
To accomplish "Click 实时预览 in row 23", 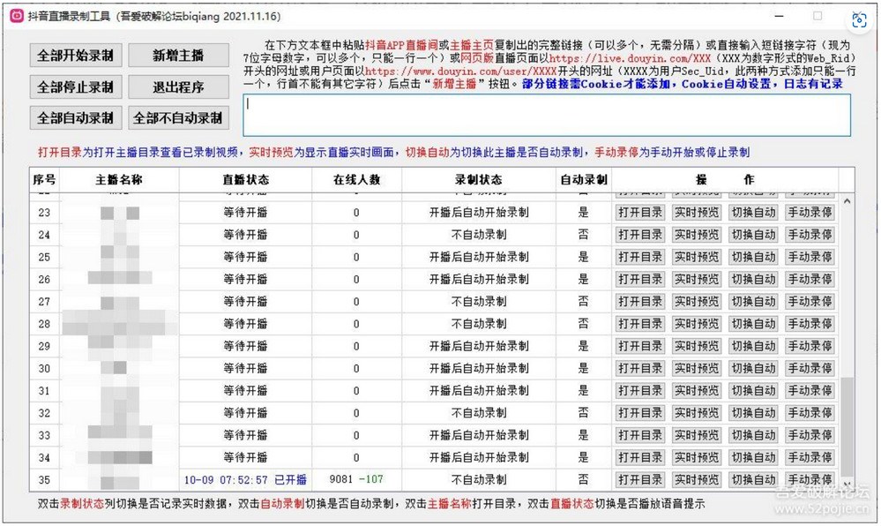I will (x=697, y=213).
